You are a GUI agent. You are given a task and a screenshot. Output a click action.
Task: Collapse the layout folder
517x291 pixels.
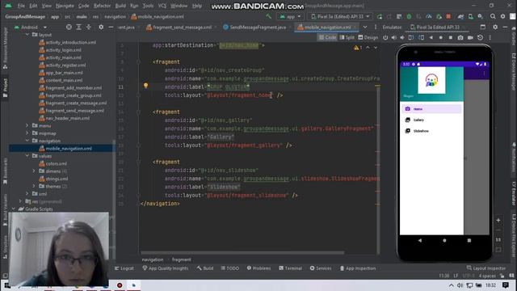point(27,35)
